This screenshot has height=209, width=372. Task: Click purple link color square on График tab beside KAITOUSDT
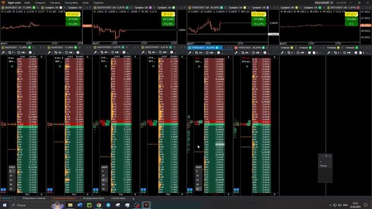tap(150, 8)
